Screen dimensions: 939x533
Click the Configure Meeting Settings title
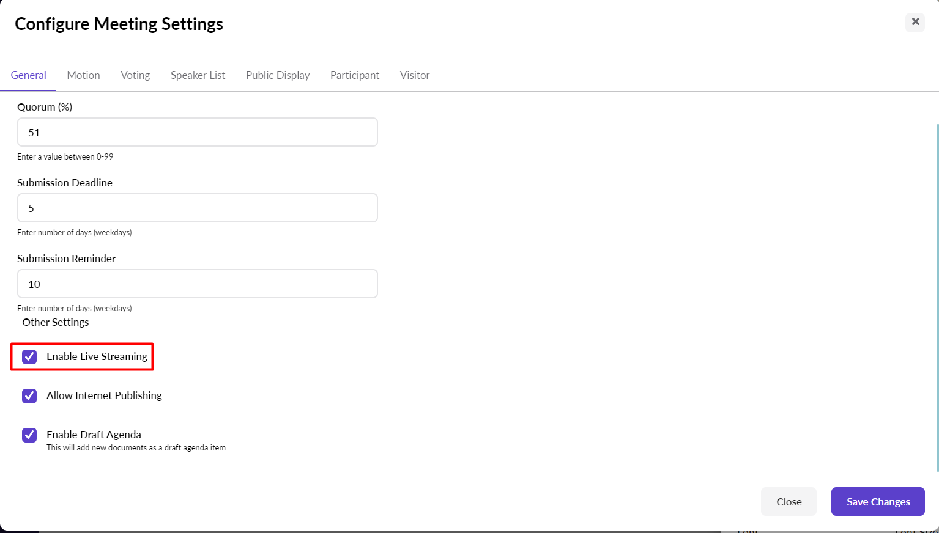(119, 24)
